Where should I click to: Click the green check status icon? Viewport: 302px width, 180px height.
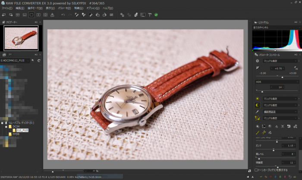156,15
